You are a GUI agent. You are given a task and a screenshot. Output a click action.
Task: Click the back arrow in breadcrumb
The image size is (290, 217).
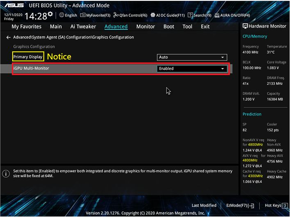(x=8, y=37)
